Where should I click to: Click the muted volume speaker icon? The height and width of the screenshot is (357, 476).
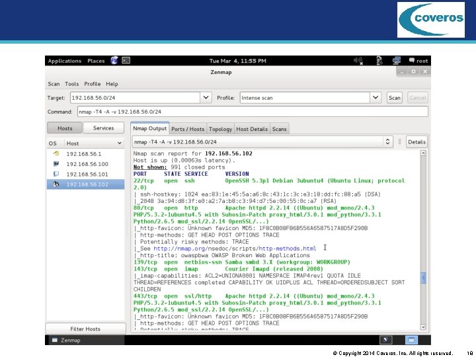(x=358, y=61)
